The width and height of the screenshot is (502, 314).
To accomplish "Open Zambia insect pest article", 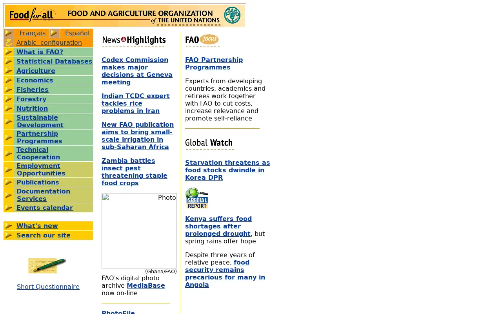I will pyautogui.click(x=135, y=172).
